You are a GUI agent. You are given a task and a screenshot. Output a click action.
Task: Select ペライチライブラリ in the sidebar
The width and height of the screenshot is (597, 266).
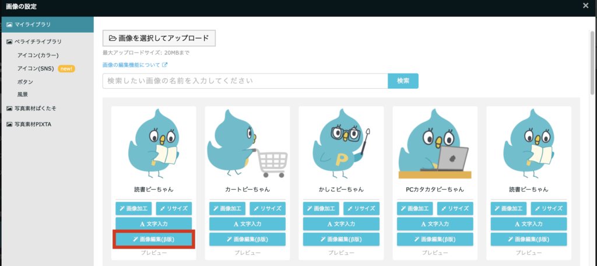tap(38, 41)
